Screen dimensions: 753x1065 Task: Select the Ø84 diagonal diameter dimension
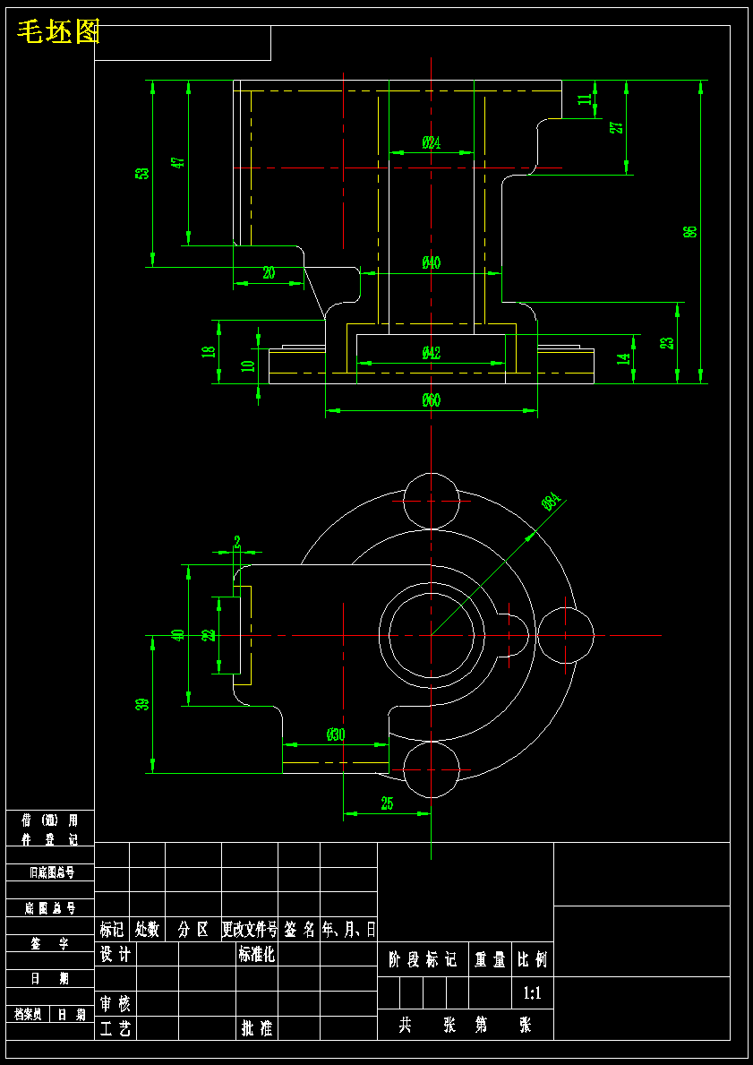pyautogui.click(x=552, y=502)
